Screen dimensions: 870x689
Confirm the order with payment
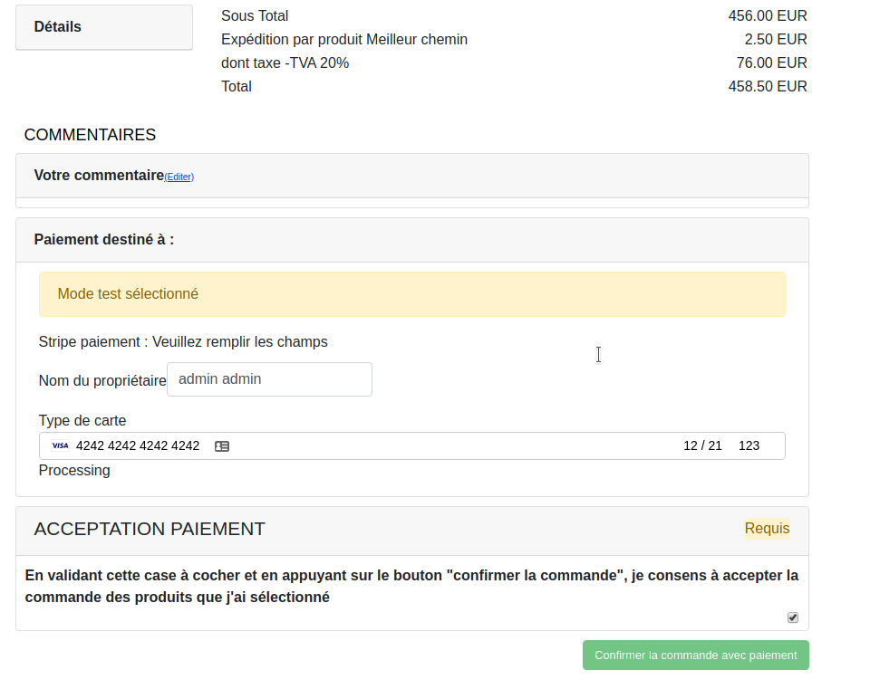[x=696, y=656]
